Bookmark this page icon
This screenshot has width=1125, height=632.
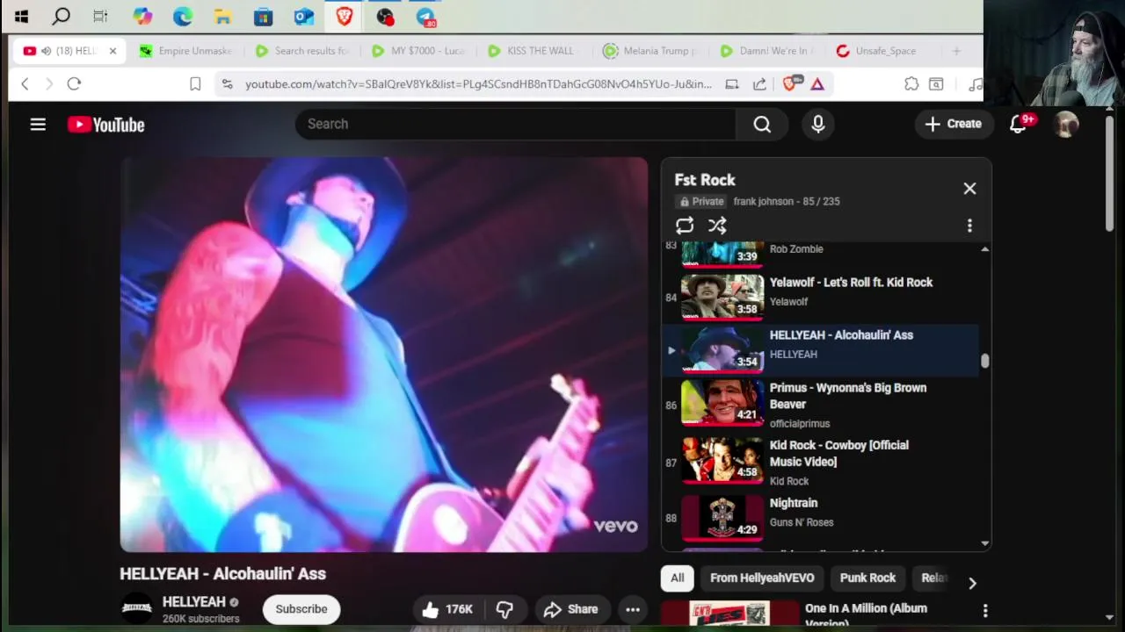(195, 83)
